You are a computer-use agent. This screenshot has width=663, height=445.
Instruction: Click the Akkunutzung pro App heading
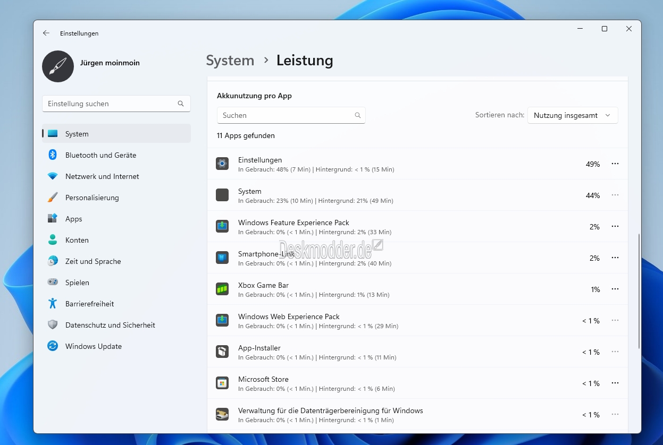[x=254, y=96]
